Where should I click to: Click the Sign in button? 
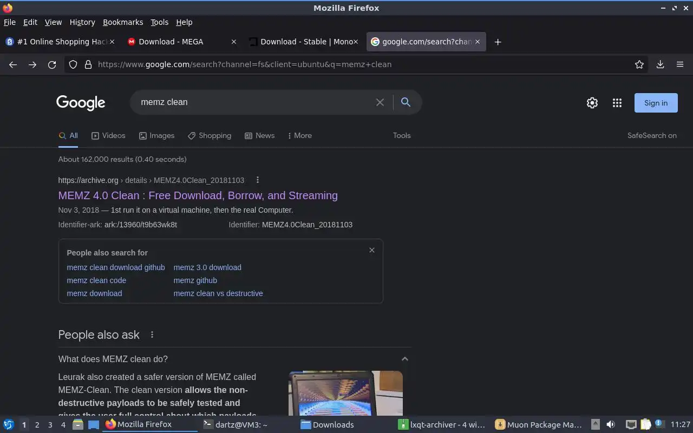(656, 103)
